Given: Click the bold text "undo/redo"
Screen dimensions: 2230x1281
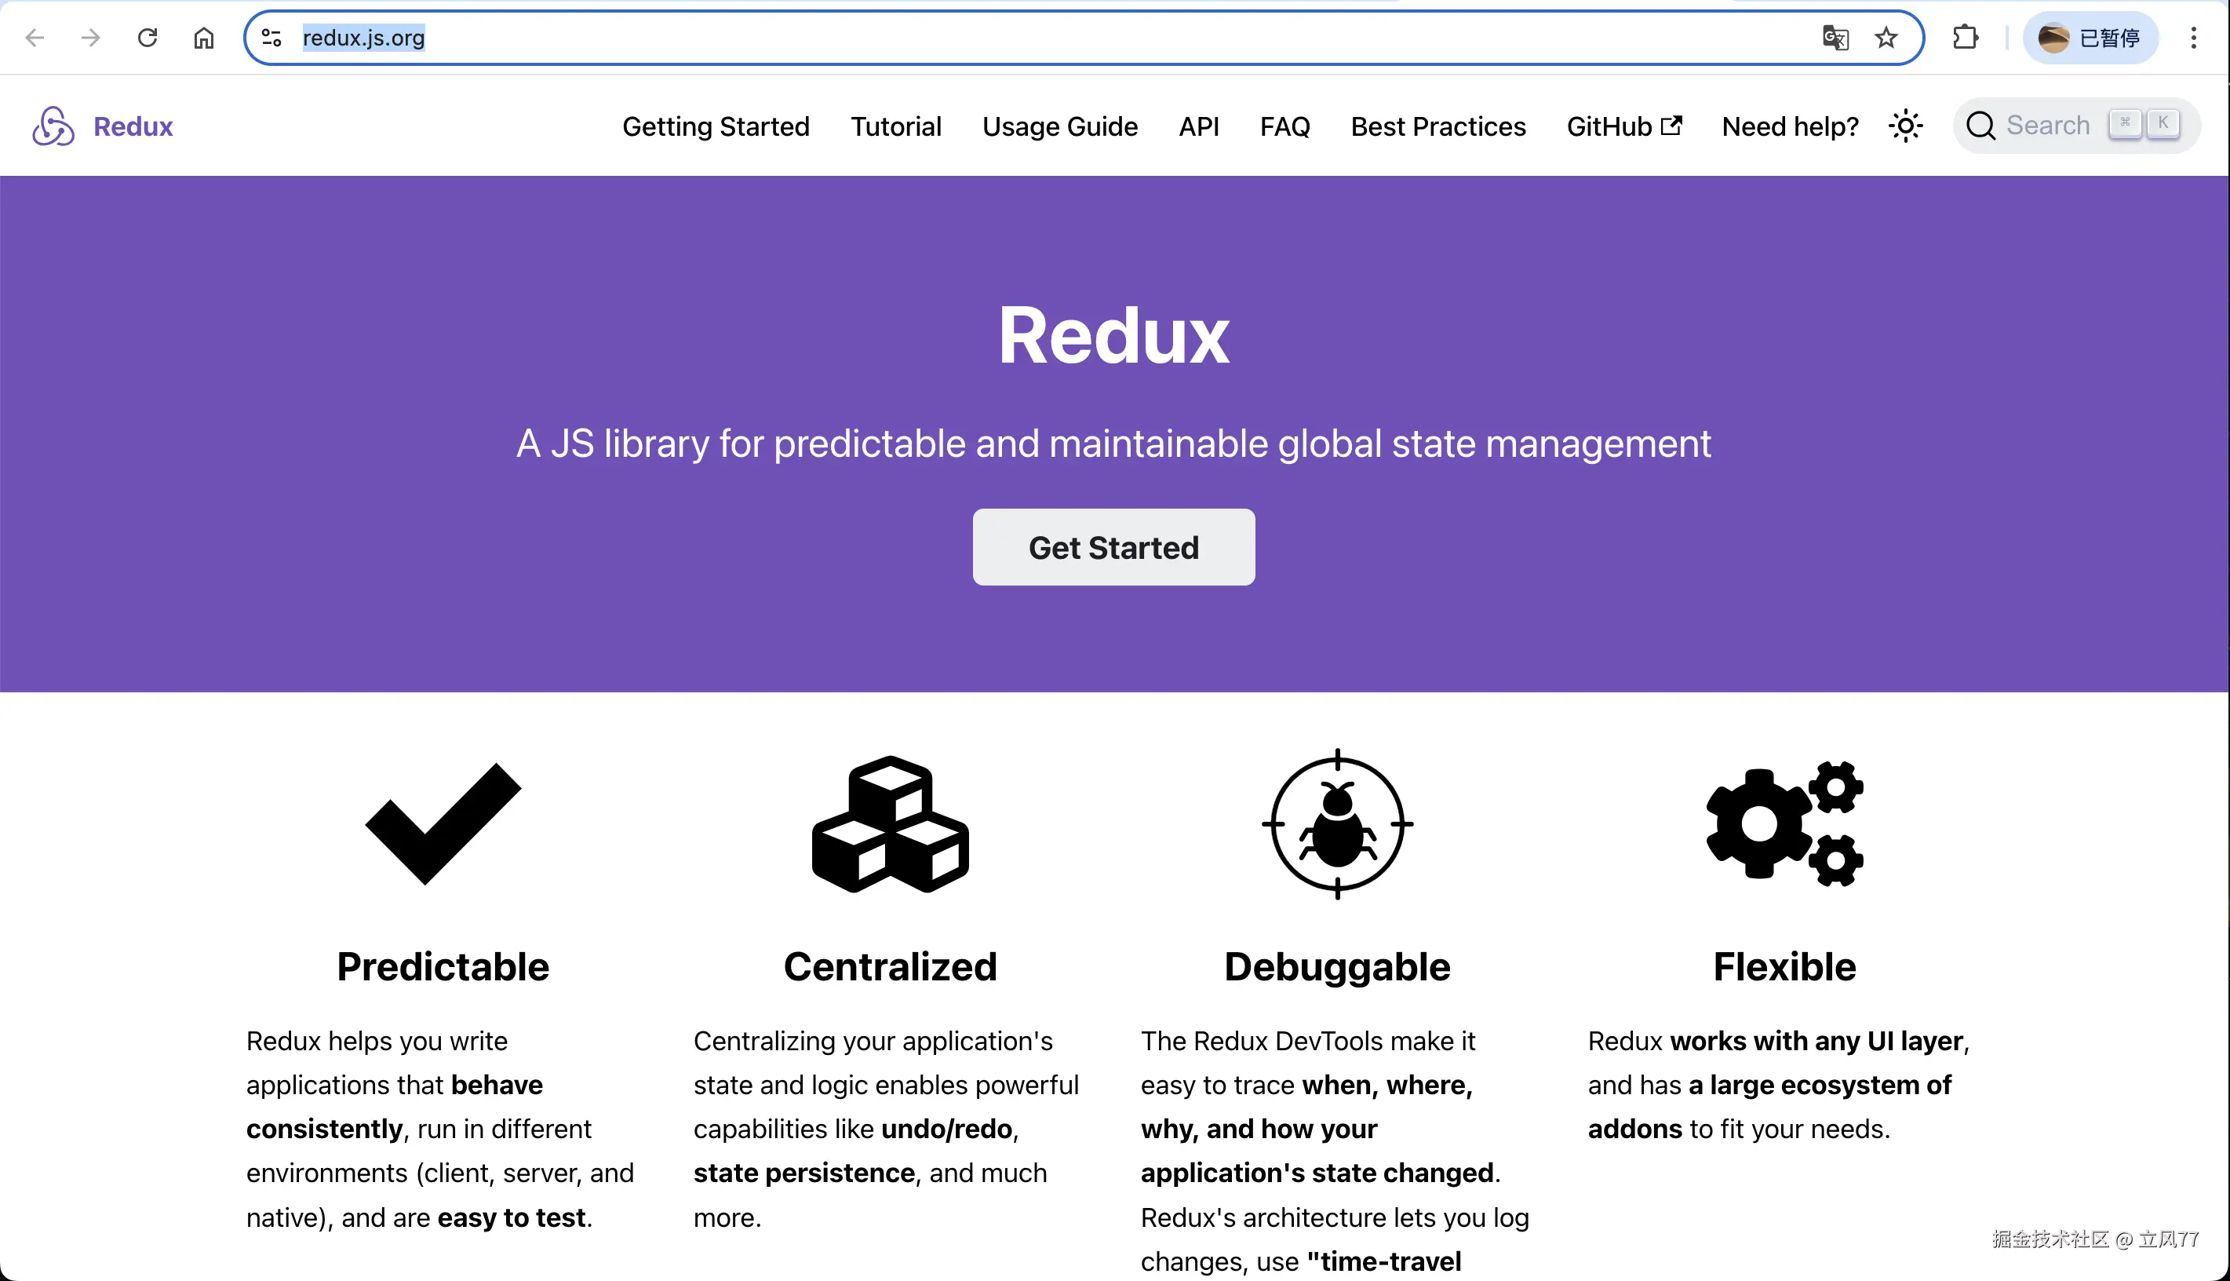Looking at the screenshot, I should (x=946, y=1129).
